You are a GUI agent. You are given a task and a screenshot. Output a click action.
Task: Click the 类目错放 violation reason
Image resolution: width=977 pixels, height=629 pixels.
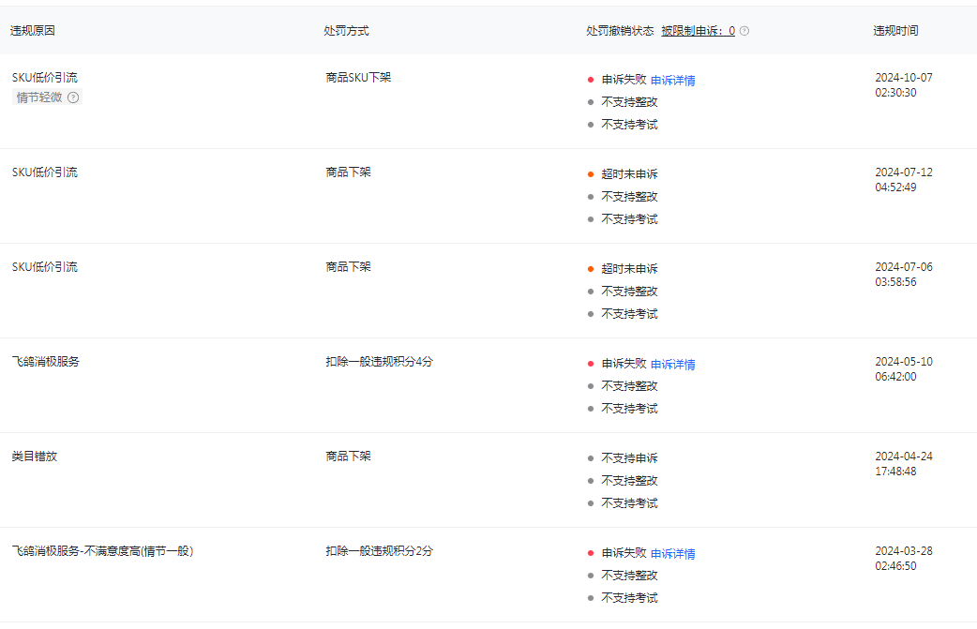pyautogui.click(x=35, y=457)
